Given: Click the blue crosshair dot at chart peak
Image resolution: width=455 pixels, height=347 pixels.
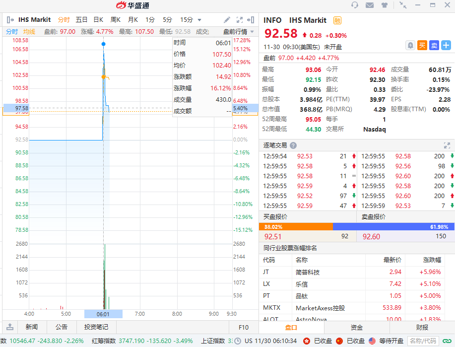Looking at the screenshot, I should (103, 44).
